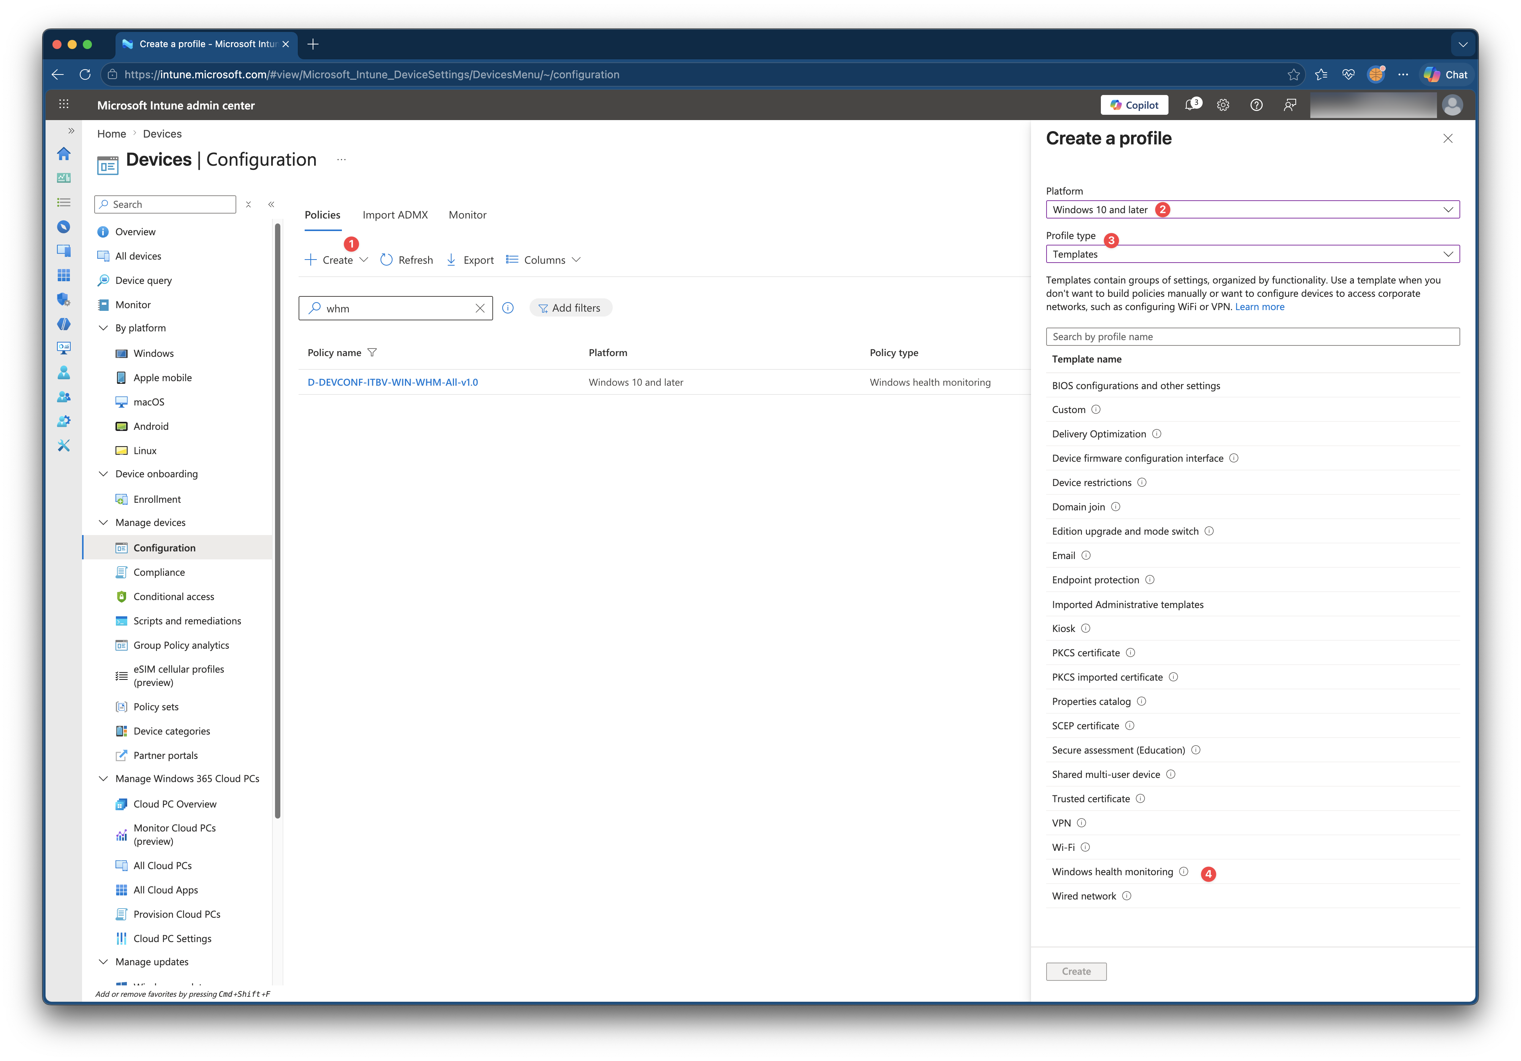Viewport: 1521px width, 1061px height.
Task: Close the Create a profile panel
Action: [x=1448, y=138]
